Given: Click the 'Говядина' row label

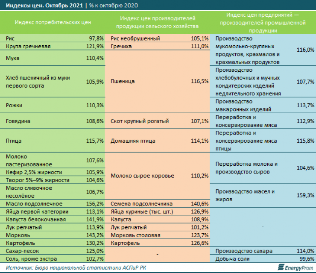Looking at the screenshot, I should pos(18,121).
